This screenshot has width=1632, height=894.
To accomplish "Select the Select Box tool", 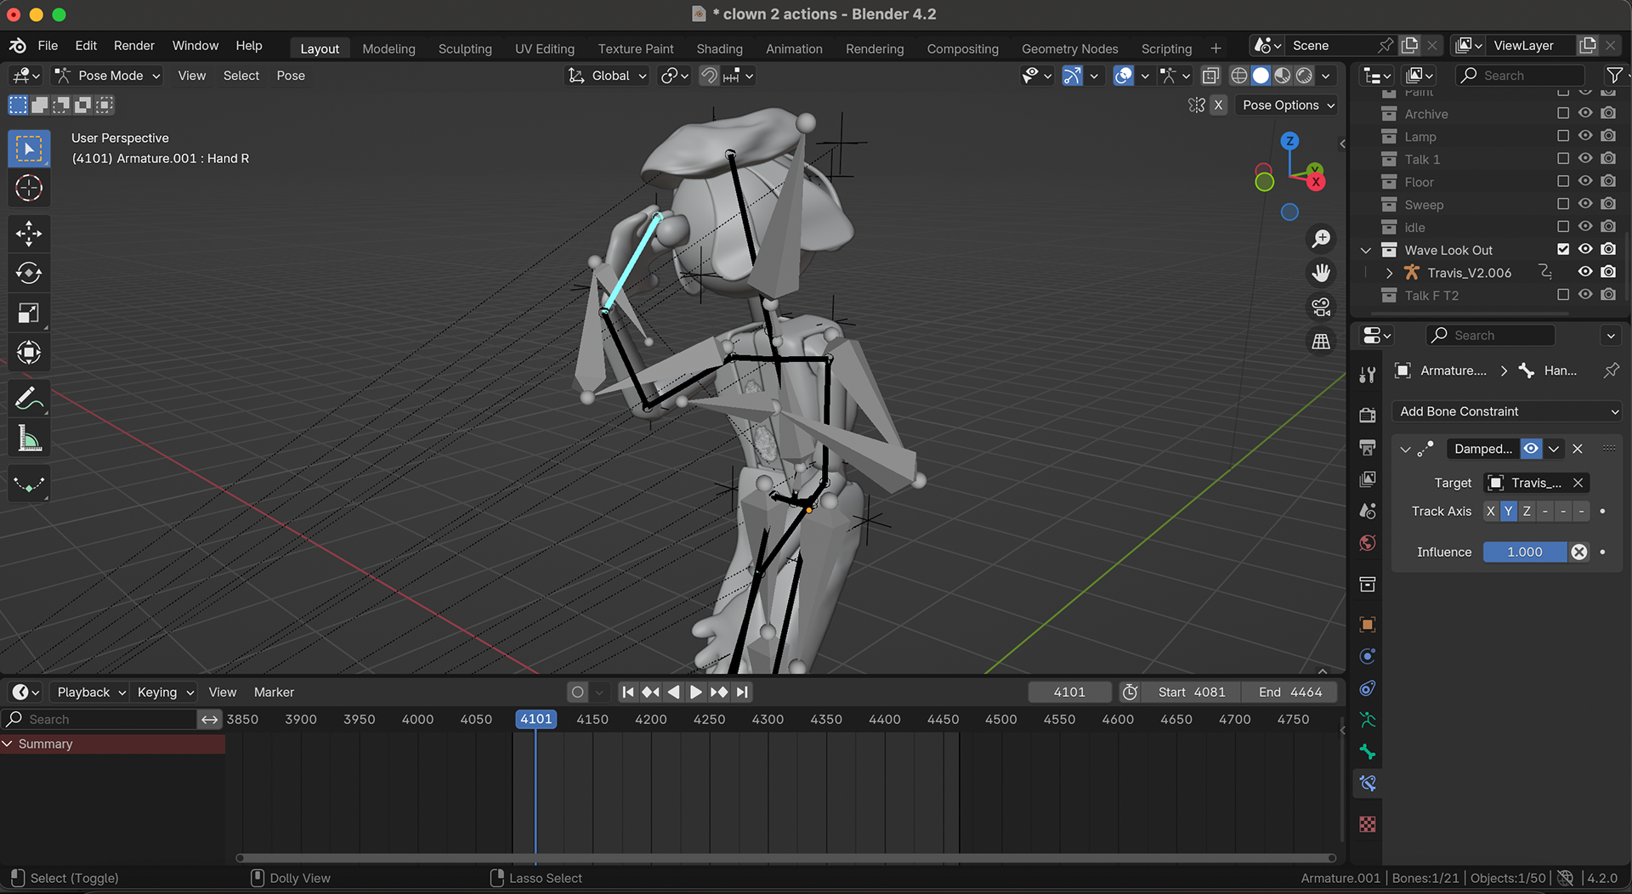I will 29,149.
